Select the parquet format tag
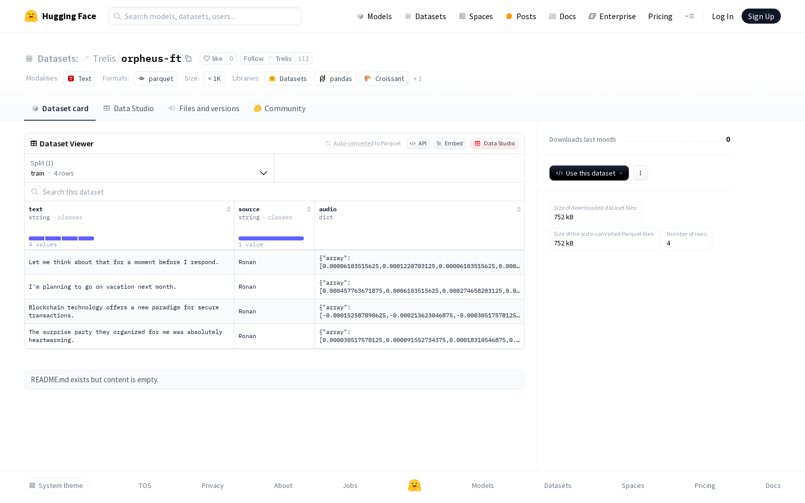This screenshot has width=805, height=503. (155, 78)
